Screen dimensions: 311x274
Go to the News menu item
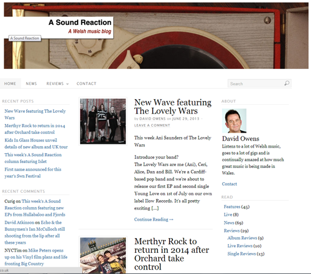(31, 84)
